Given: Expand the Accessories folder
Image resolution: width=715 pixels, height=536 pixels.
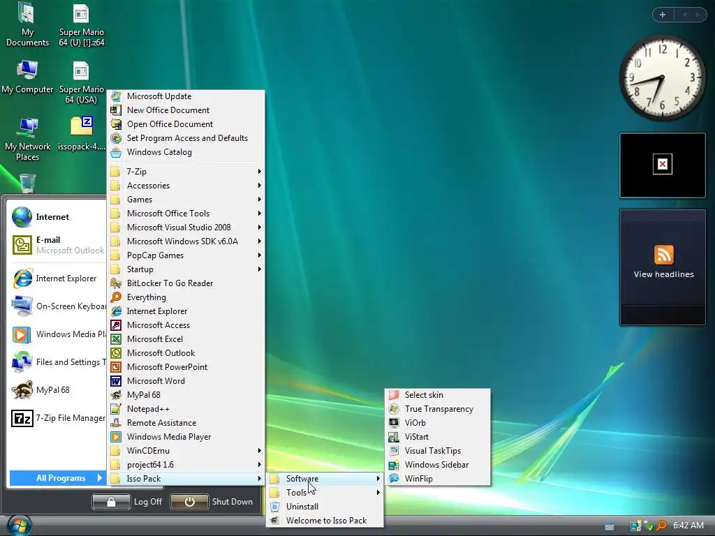Looking at the screenshot, I should click(x=186, y=186).
